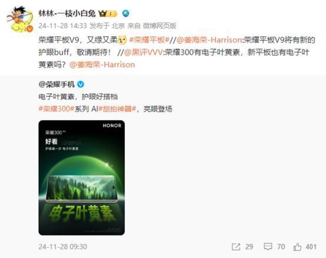Open username 林林-一枝小白兔 profile
Screen dimensions: 326x258
coord(67,14)
